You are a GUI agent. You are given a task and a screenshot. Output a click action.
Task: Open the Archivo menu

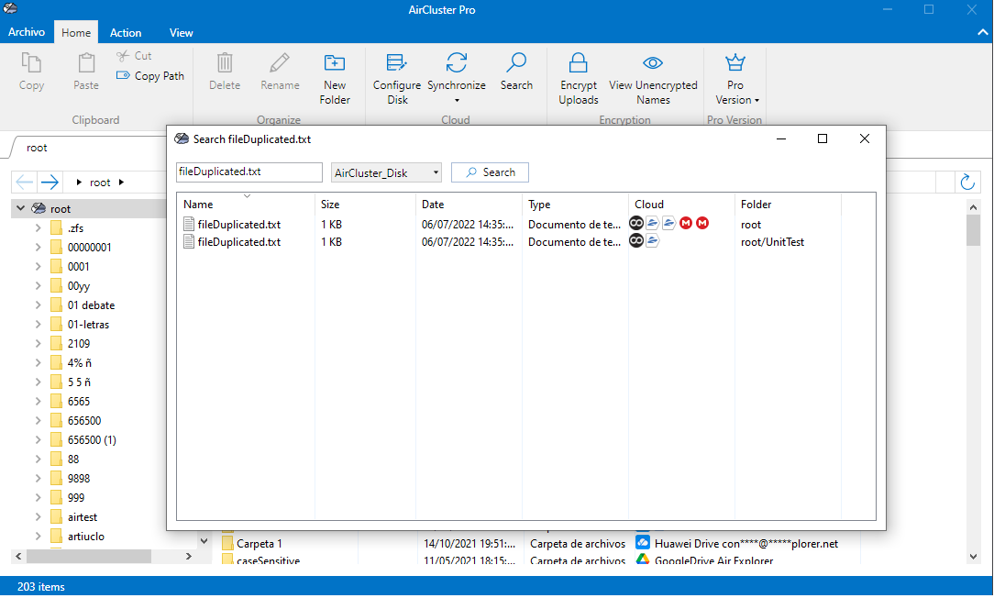[x=27, y=32]
